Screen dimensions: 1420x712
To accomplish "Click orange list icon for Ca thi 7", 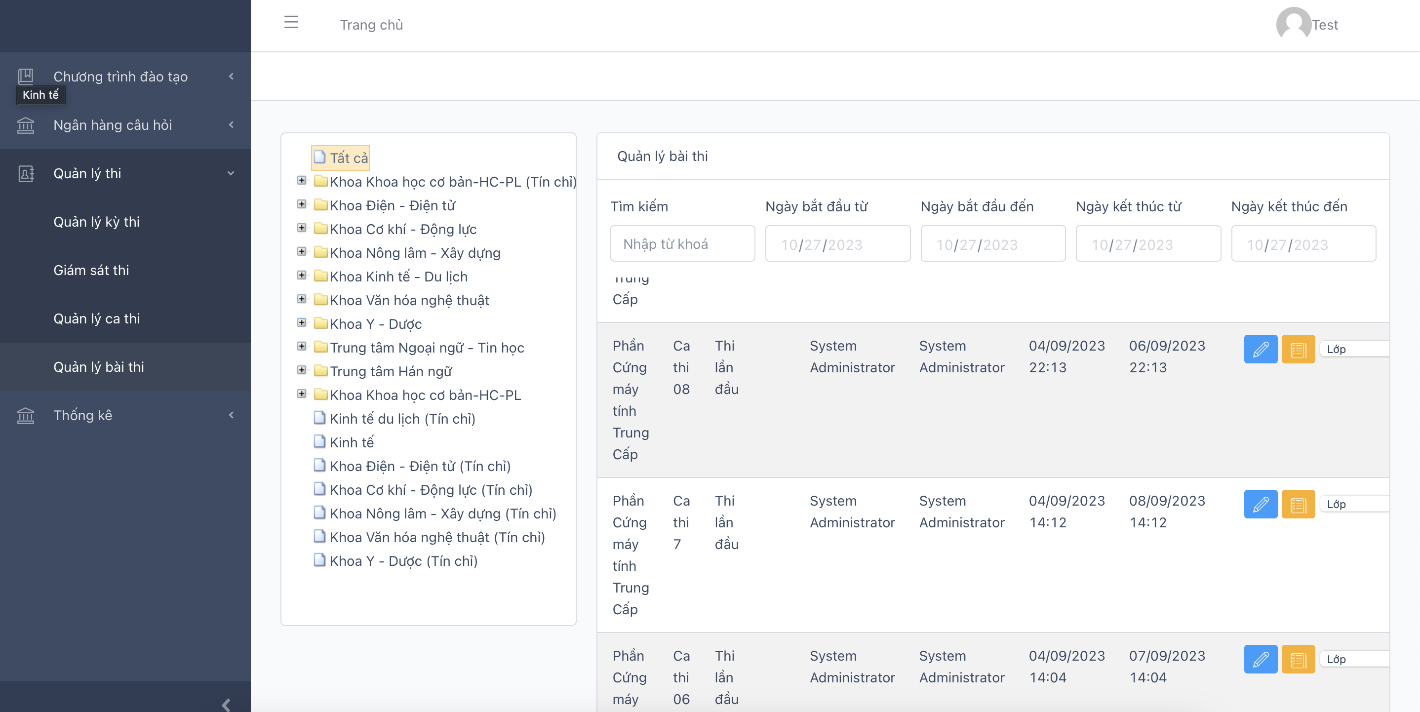I will pyautogui.click(x=1298, y=504).
